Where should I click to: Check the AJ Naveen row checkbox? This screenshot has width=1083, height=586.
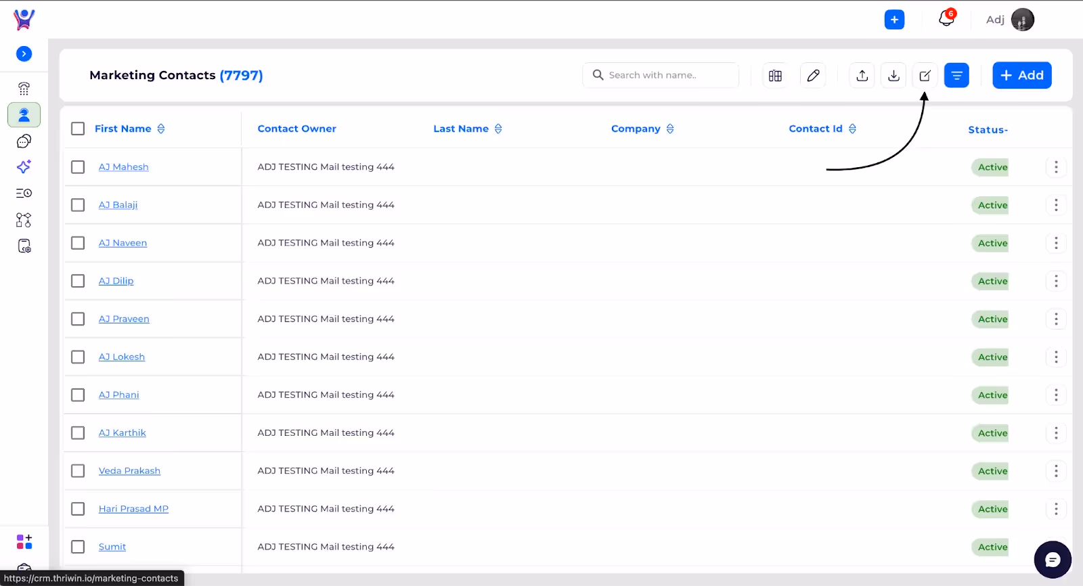(78, 242)
